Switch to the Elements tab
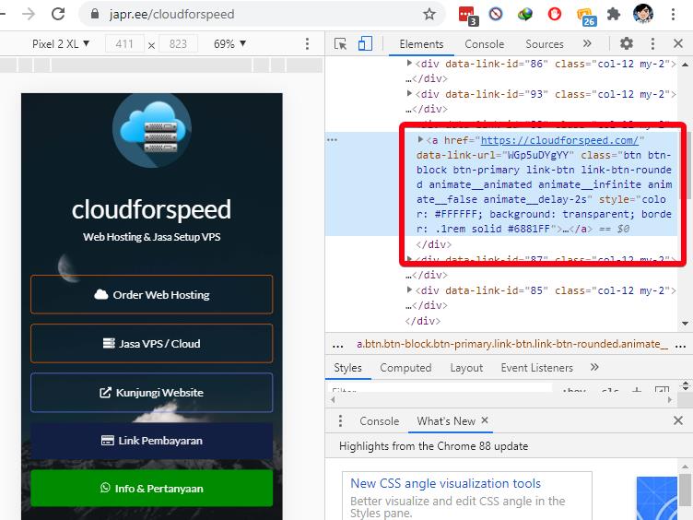This screenshot has height=520, width=693. pos(421,43)
